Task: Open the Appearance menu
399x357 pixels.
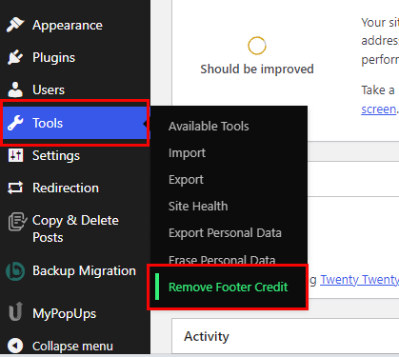Action: [68, 25]
